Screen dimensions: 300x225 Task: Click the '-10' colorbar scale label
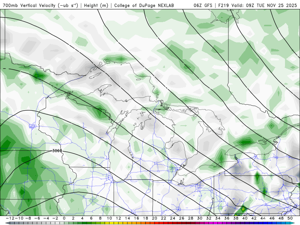click(19, 218)
